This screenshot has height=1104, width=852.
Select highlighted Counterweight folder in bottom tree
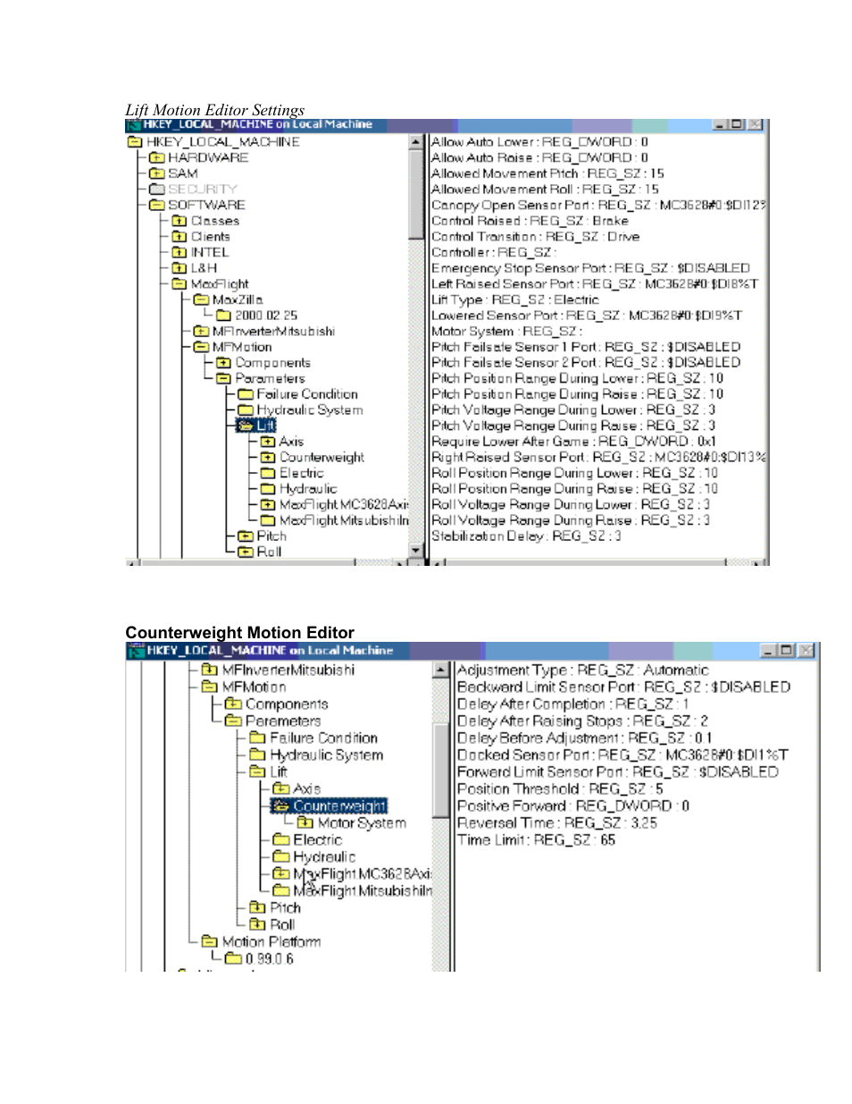[330, 805]
